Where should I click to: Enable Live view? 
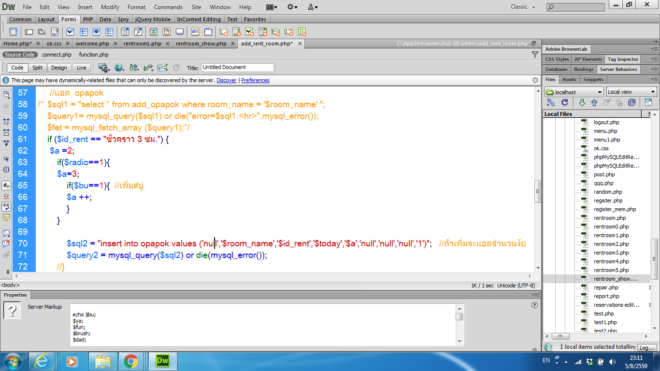[x=82, y=68]
